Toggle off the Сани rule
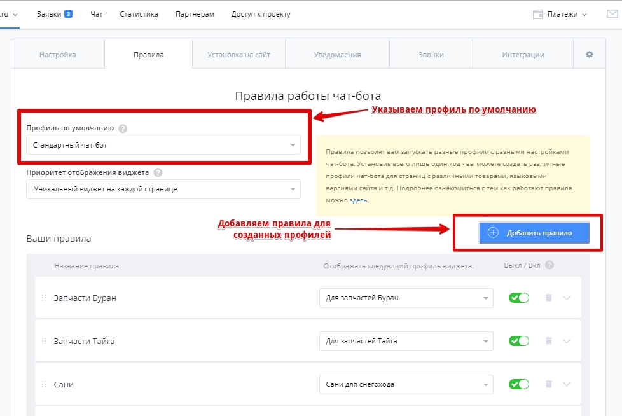 point(519,384)
